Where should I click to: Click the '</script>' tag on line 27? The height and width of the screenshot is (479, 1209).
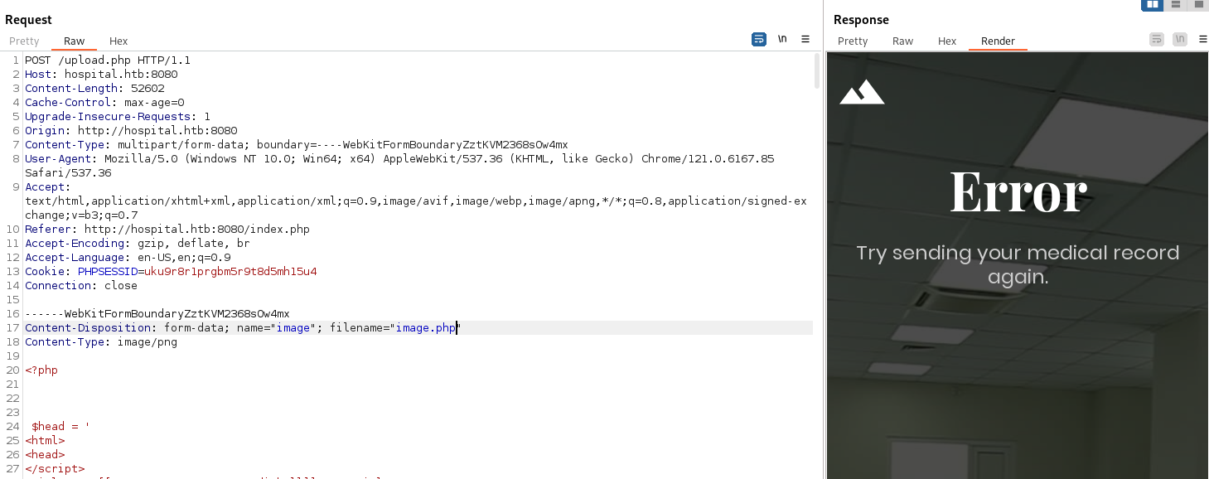click(55, 469)
